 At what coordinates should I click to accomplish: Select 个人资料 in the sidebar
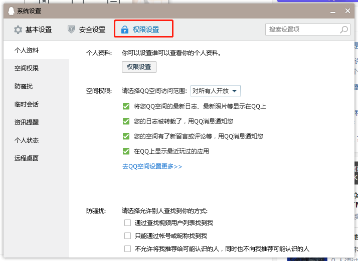pyautogui.click(x=36, y=50)
